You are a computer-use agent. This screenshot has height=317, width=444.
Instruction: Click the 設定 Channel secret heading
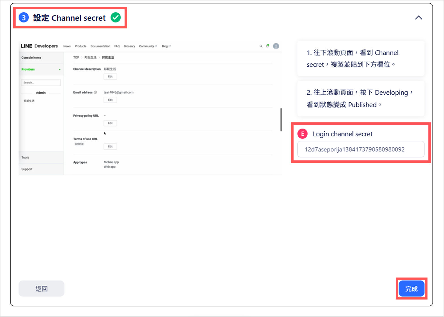click(x=69, y=18)
